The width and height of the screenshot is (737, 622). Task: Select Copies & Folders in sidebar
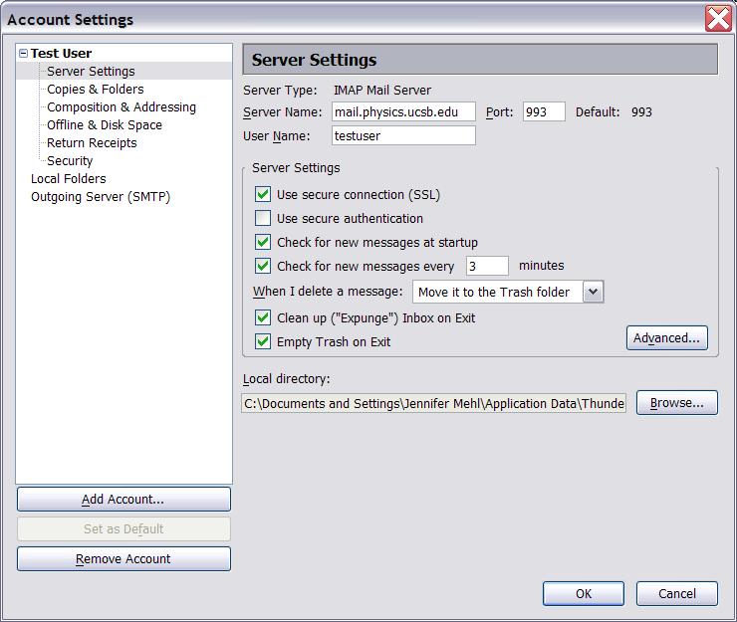click(95, 89)
